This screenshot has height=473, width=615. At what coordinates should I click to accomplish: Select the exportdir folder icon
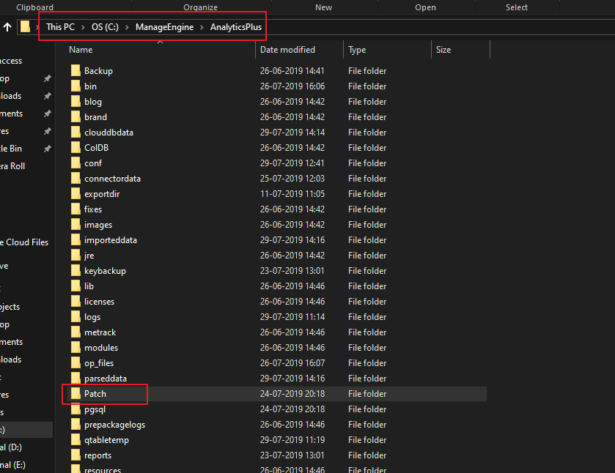pos(76,193)
